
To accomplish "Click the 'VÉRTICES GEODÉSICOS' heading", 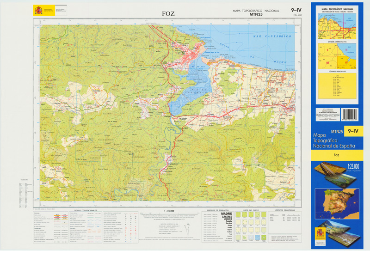I will 285,210.
